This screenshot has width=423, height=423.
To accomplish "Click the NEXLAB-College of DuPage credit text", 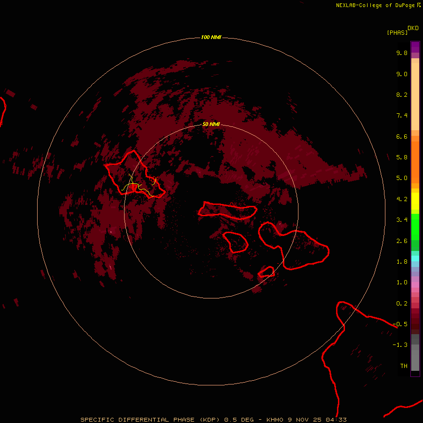I will 378,5.
